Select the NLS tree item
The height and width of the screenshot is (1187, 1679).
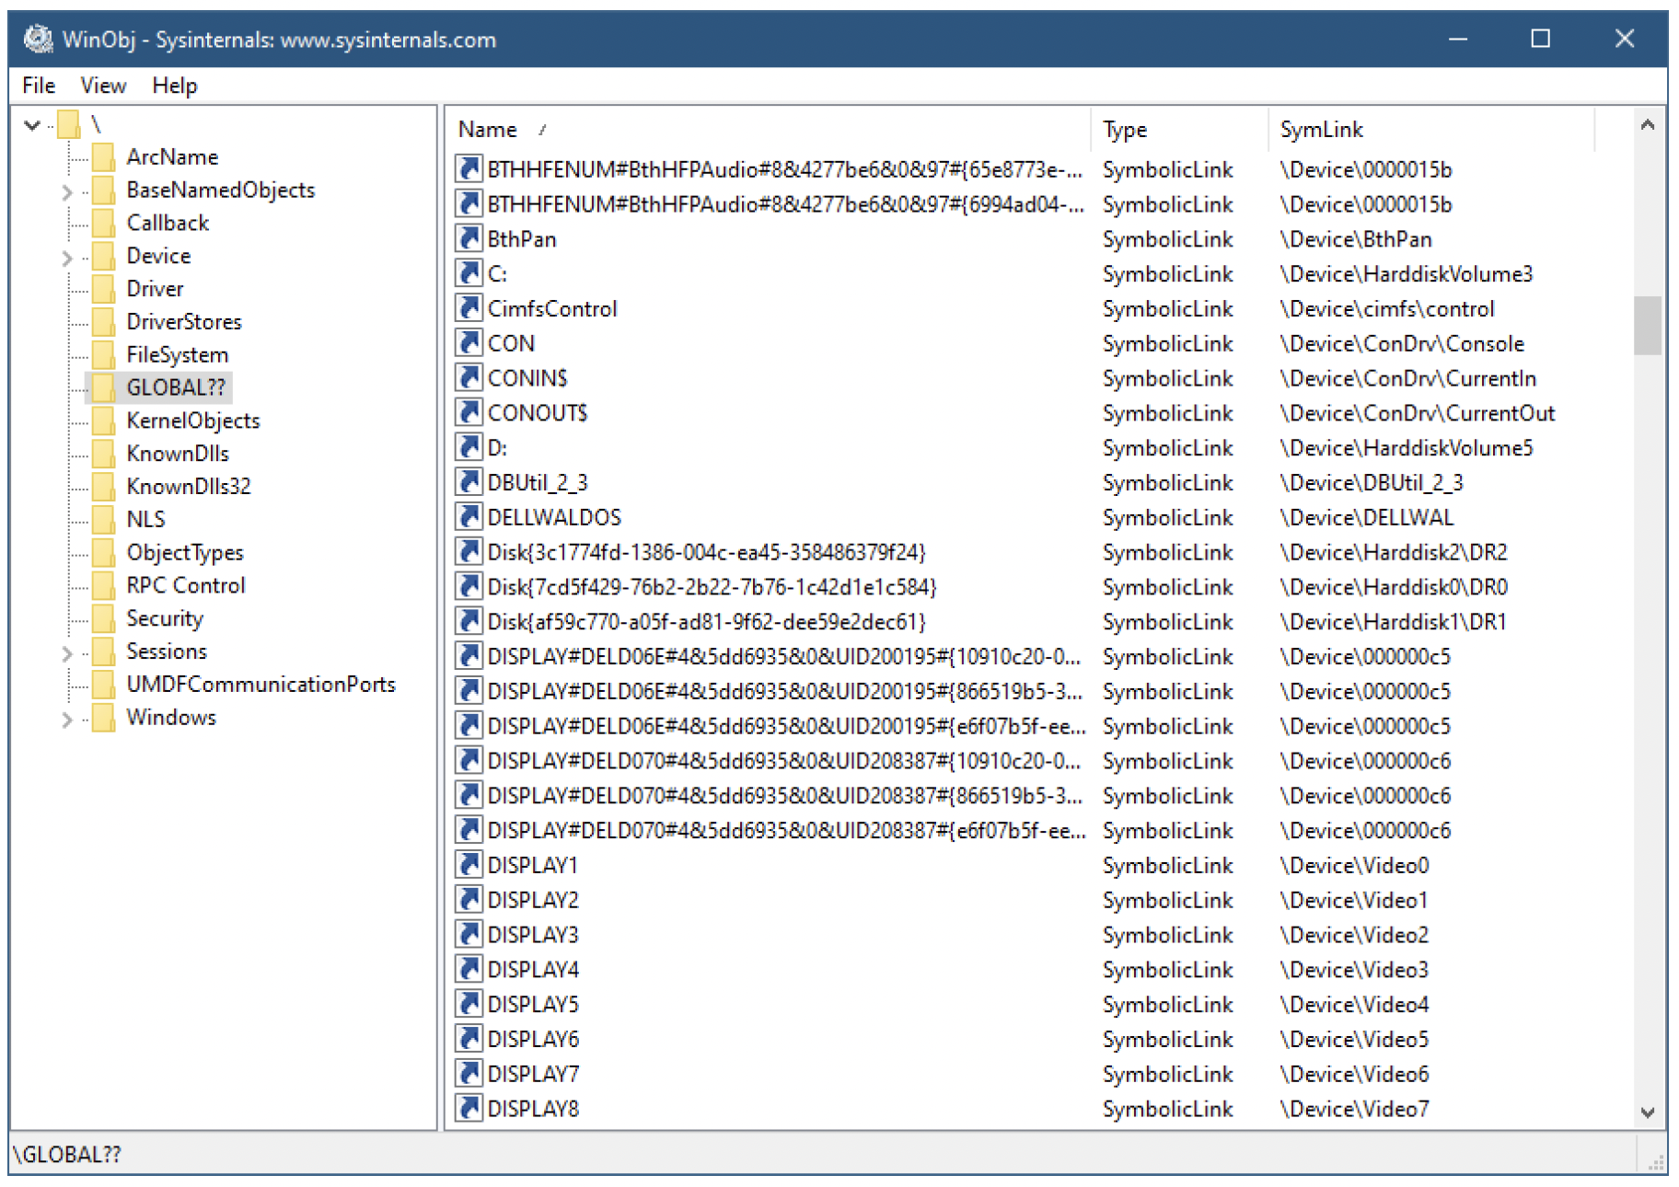click(145, 519)
